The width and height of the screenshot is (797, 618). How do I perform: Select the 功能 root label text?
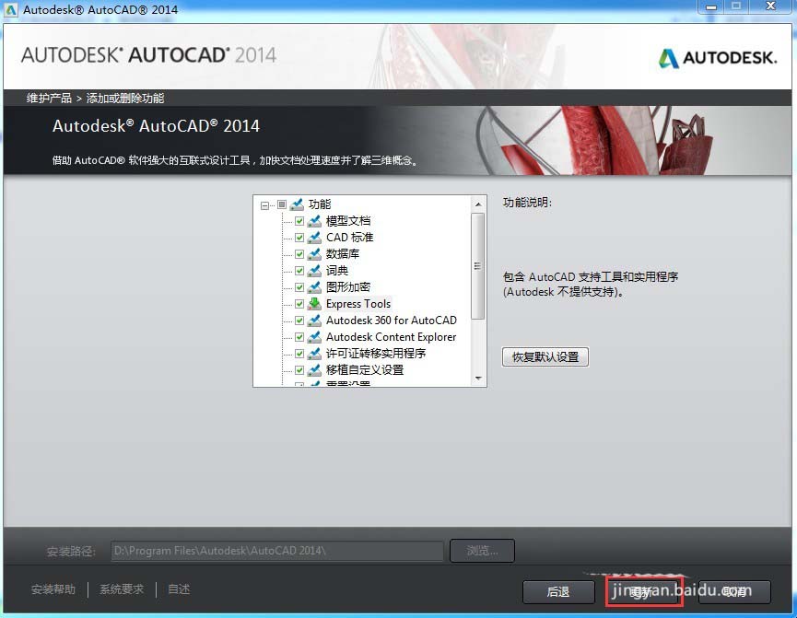pyautogui.click(x=320, y=204)
